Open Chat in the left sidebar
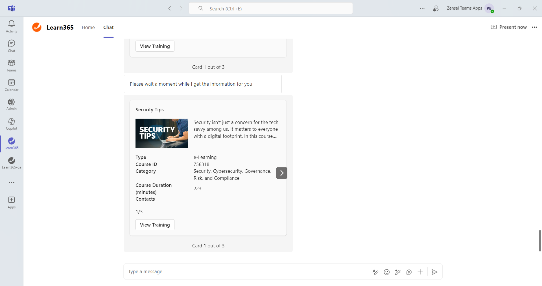This screenshot has height=286, width=542. pyautogui.click(x=12, y=46)
